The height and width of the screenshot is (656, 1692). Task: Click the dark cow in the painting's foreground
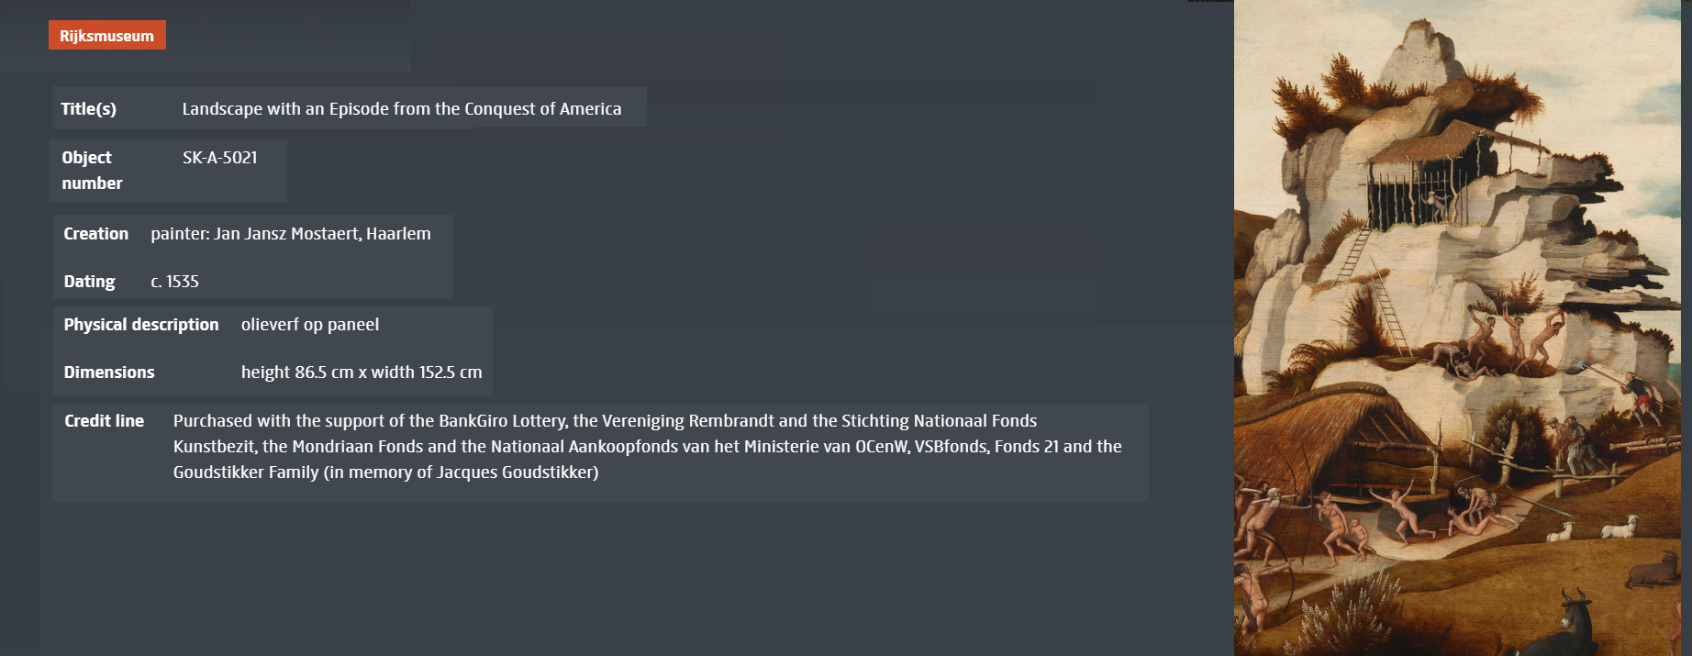point(1571,624)
